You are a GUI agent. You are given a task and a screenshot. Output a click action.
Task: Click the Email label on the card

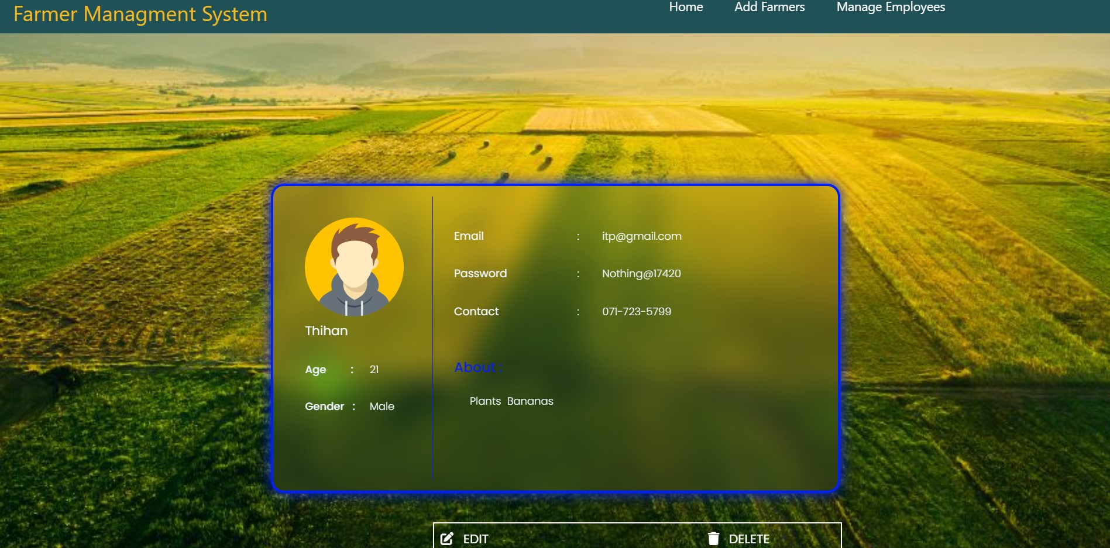click(x=468, y=236)
